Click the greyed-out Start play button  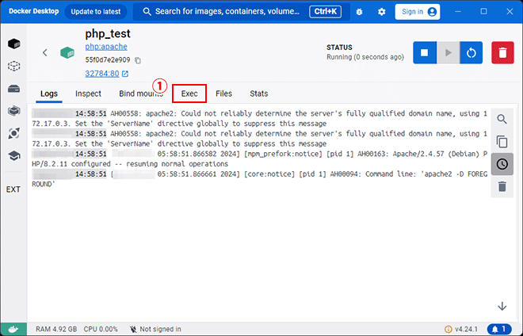coord(448,52)
